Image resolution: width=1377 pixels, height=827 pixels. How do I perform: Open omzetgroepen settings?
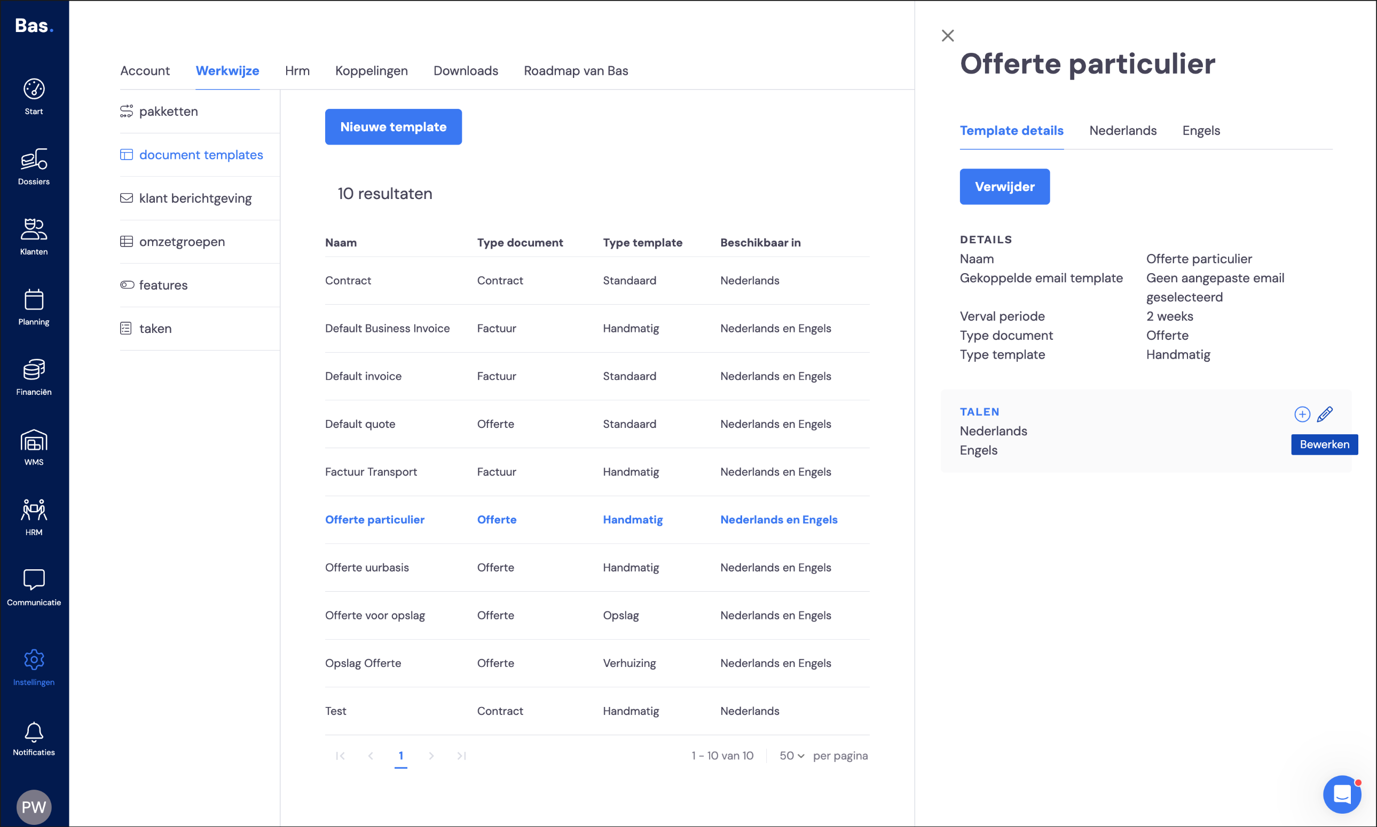tap(200, 242)
